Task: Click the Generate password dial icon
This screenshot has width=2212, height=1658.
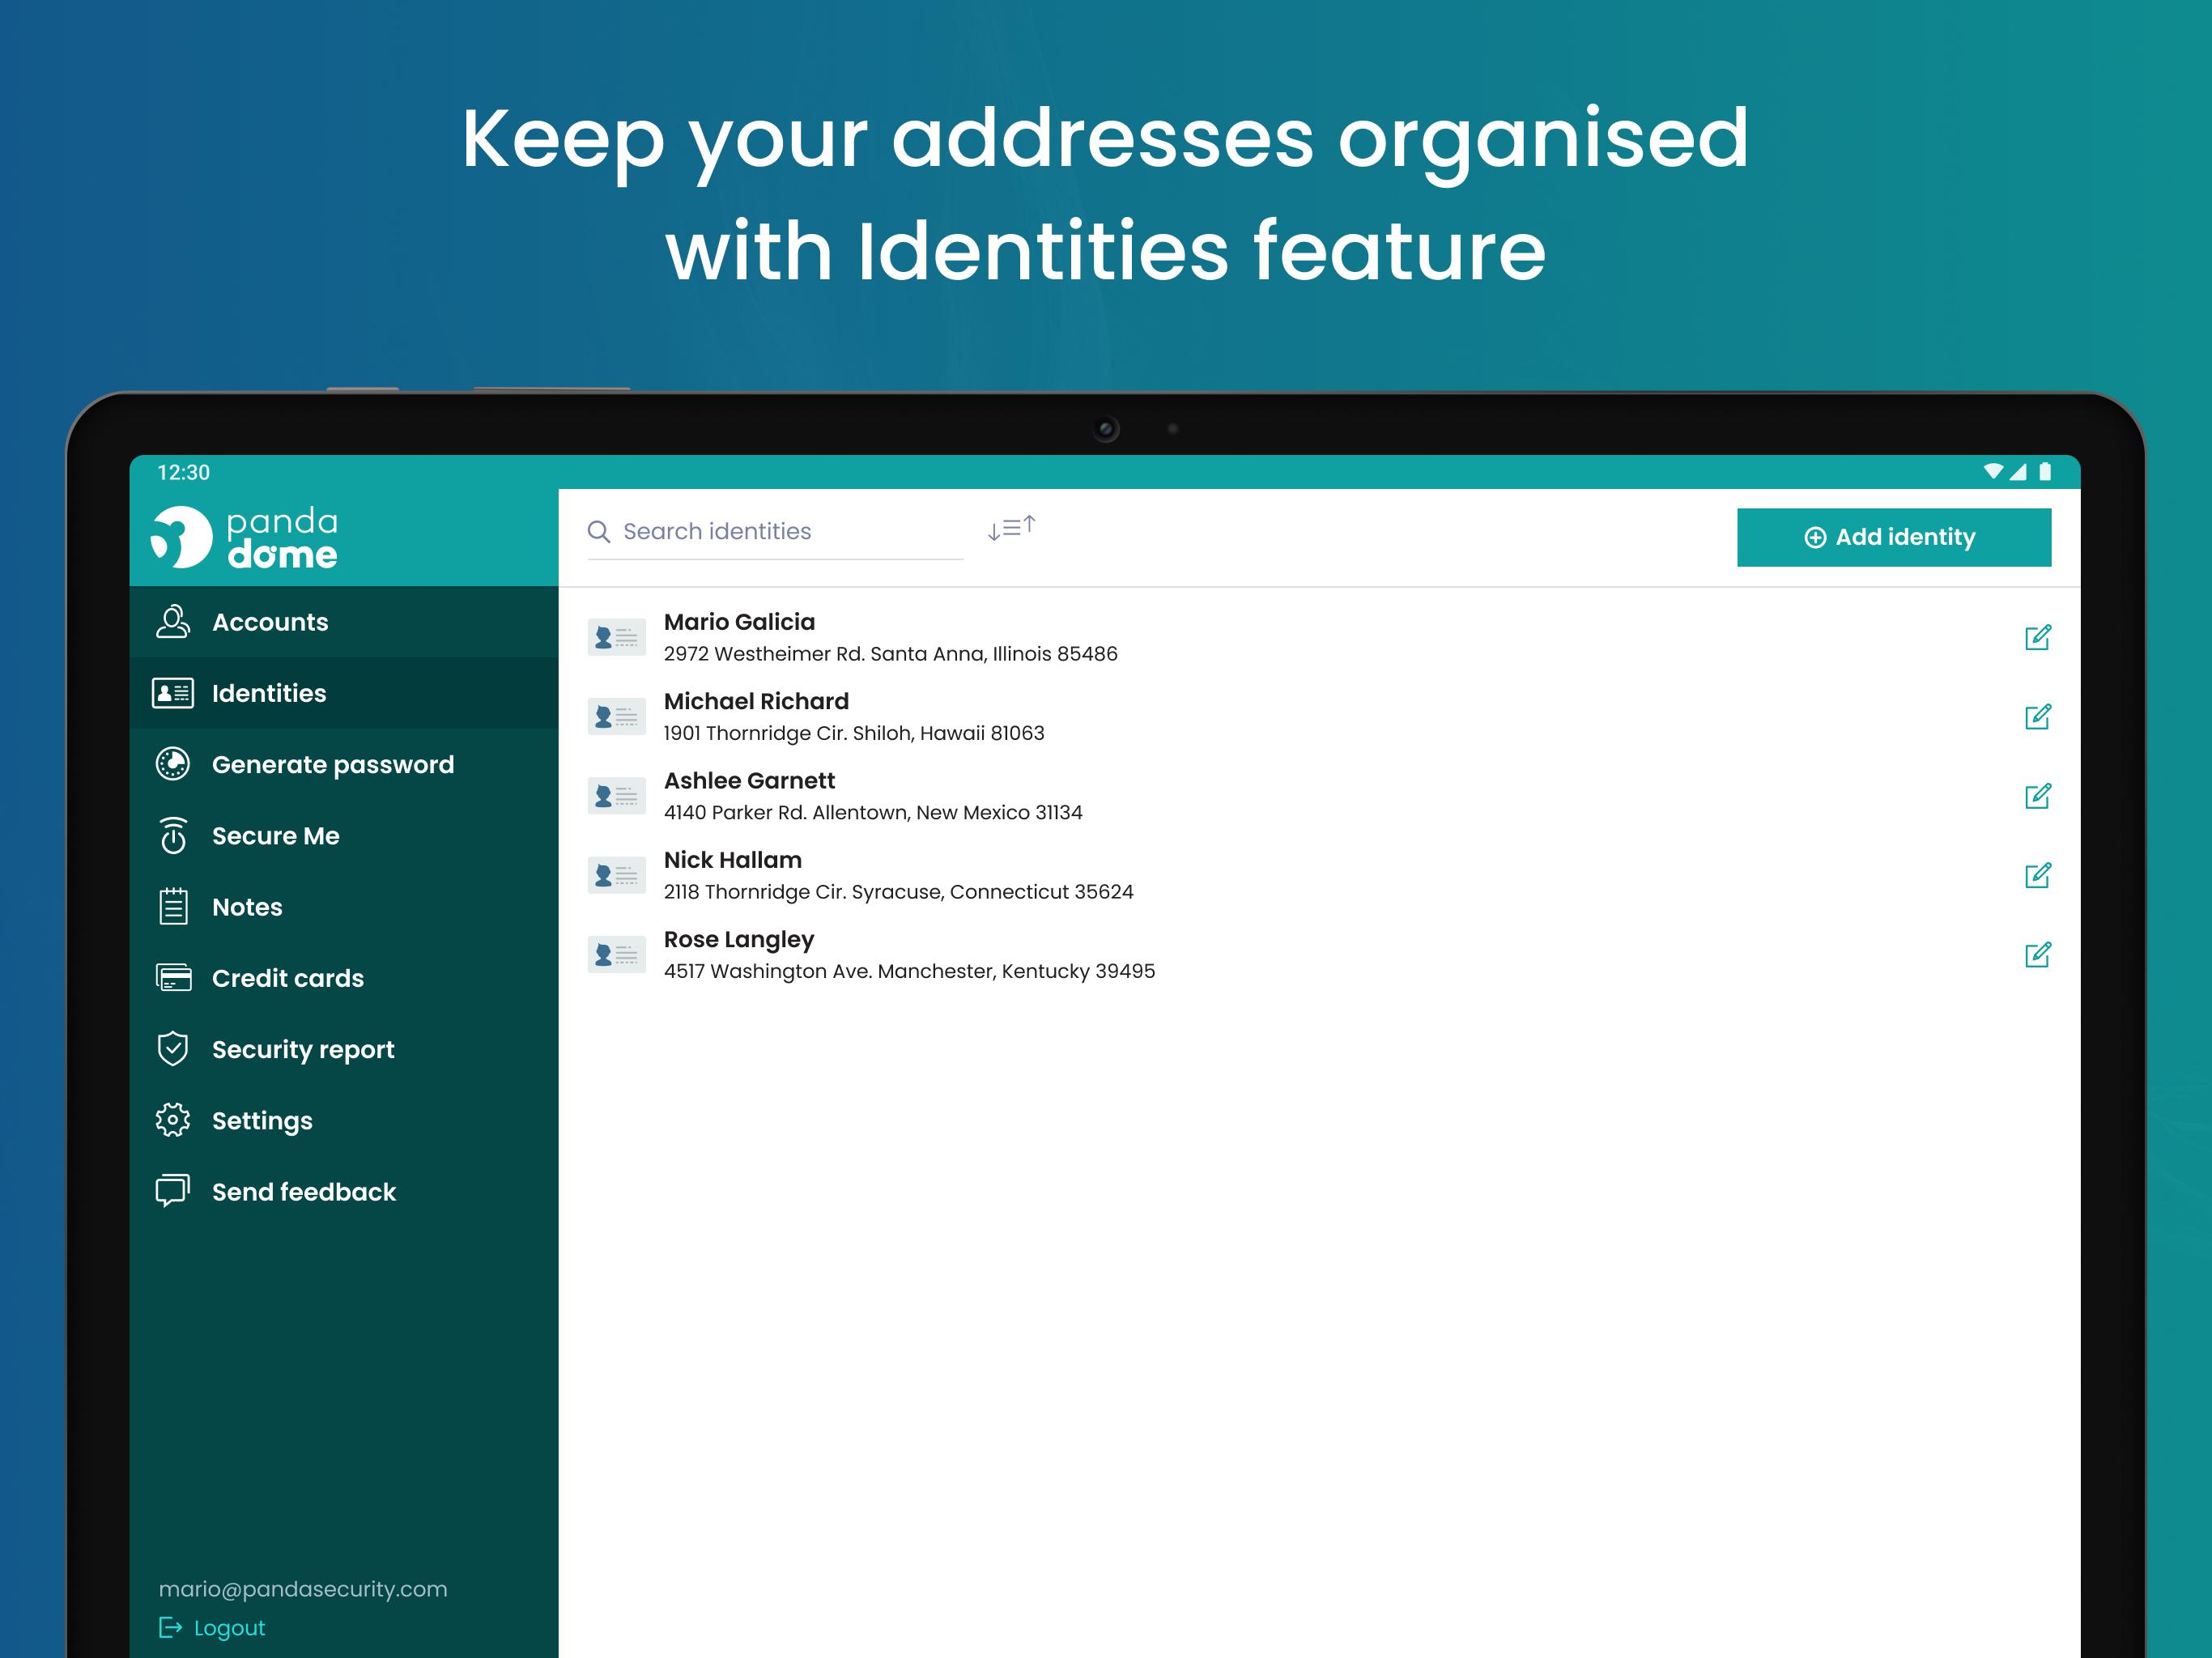Action: coord(173,764)
